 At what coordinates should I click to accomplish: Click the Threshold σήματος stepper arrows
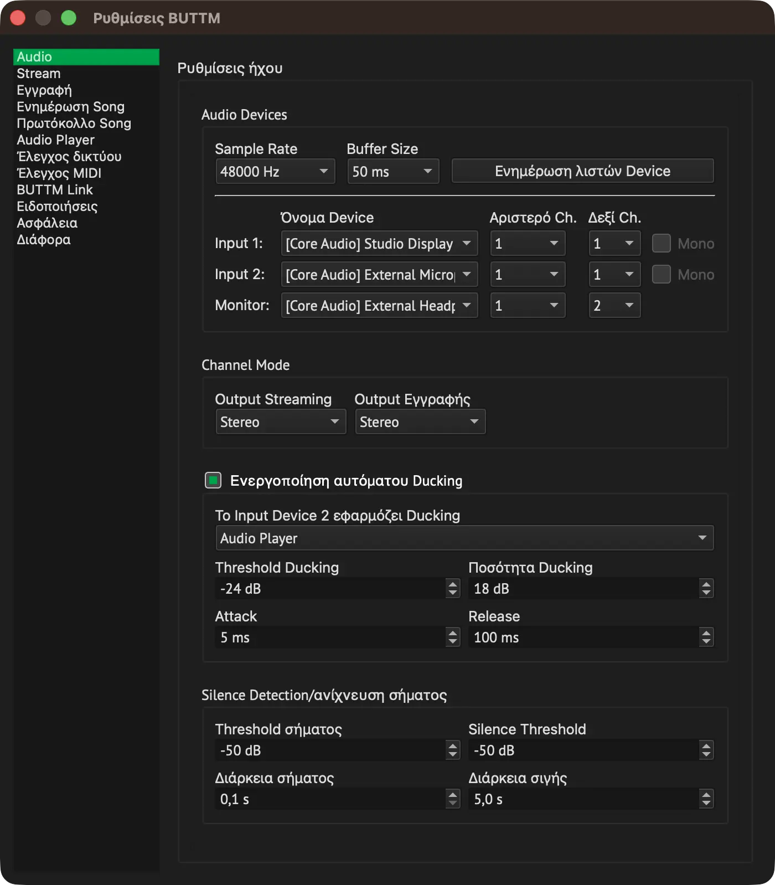coord(453,750)
